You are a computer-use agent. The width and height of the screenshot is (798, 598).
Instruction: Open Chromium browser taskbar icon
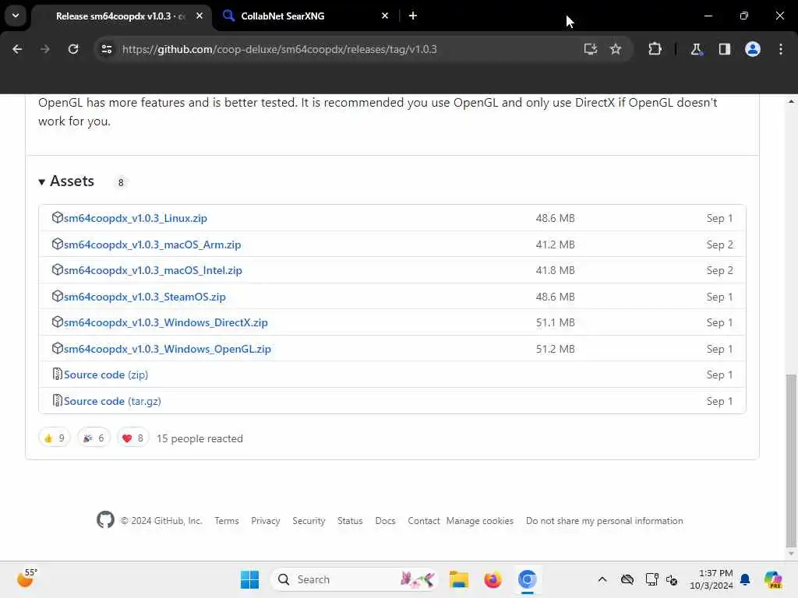[528, 579]
